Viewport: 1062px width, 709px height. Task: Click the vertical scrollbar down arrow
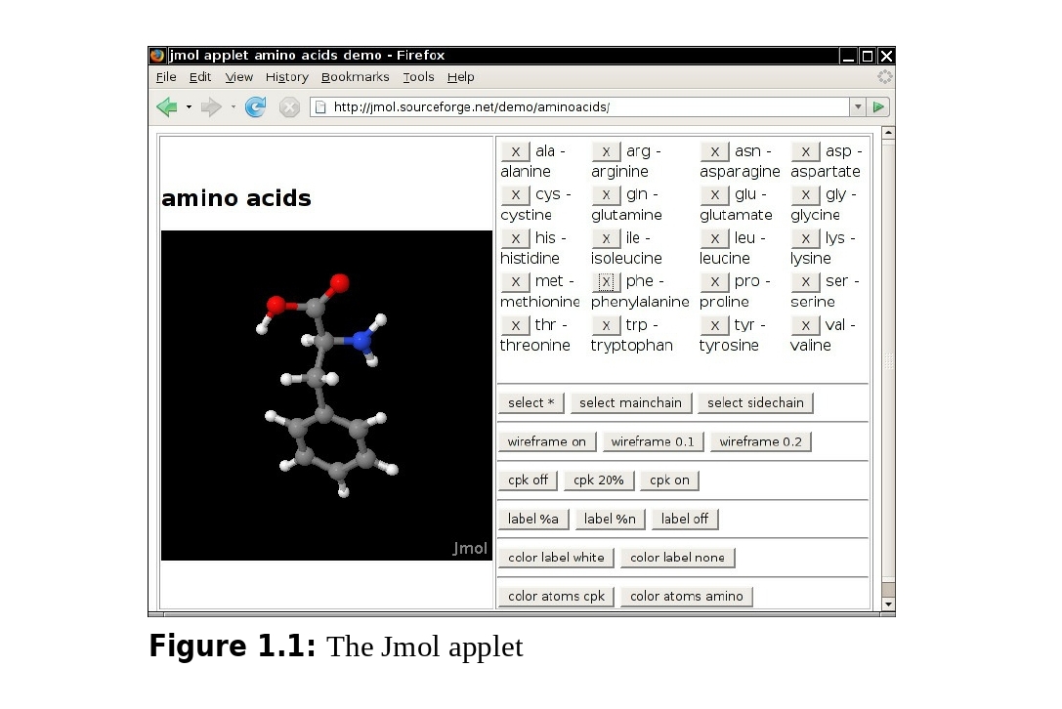pos(887,605)
